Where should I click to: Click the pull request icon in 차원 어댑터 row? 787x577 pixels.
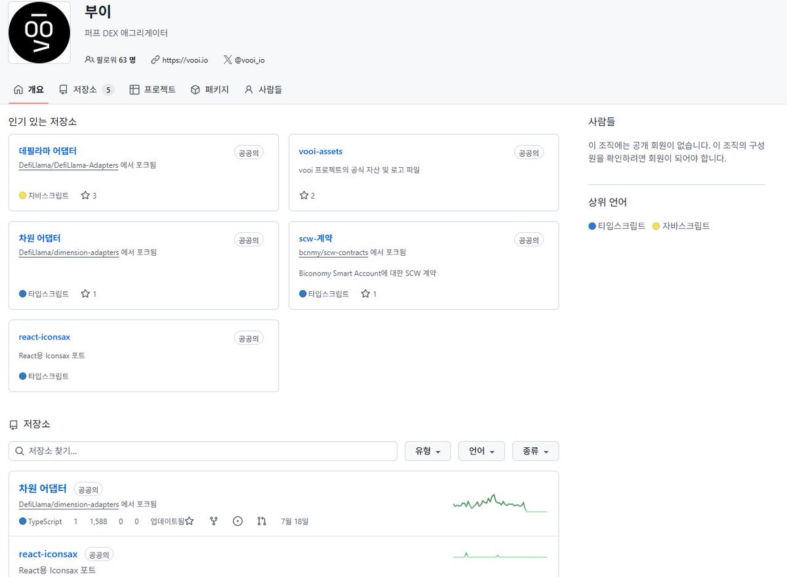pyautogui.click(x=262, y=521)
